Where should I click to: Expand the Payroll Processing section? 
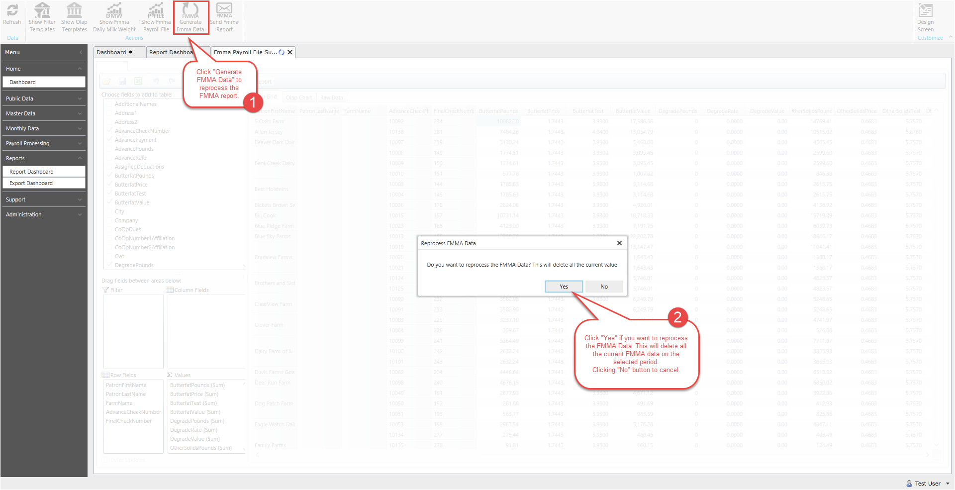pos(44,143)
